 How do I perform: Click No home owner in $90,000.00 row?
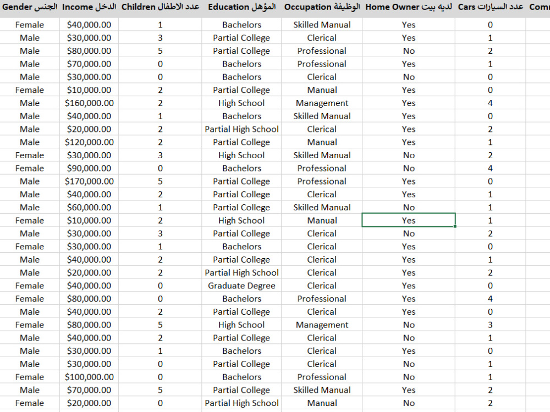tap(409, 168)
